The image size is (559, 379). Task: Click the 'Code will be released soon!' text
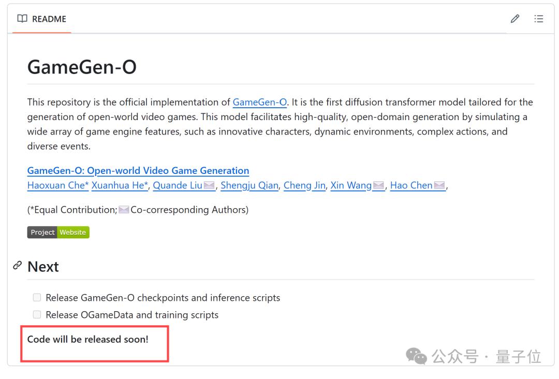tap(87, 340)
